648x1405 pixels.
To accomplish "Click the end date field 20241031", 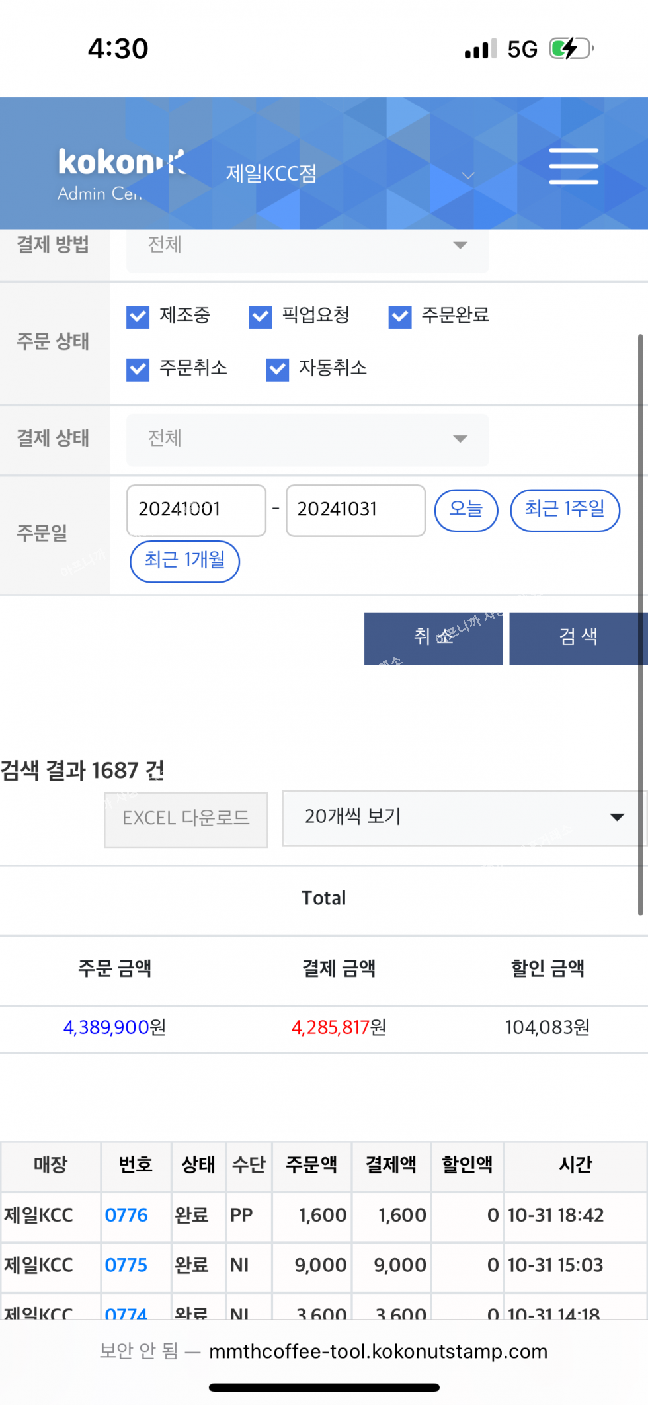I will (355, 510).
